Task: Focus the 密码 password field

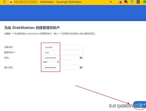Action: [63, 58]
